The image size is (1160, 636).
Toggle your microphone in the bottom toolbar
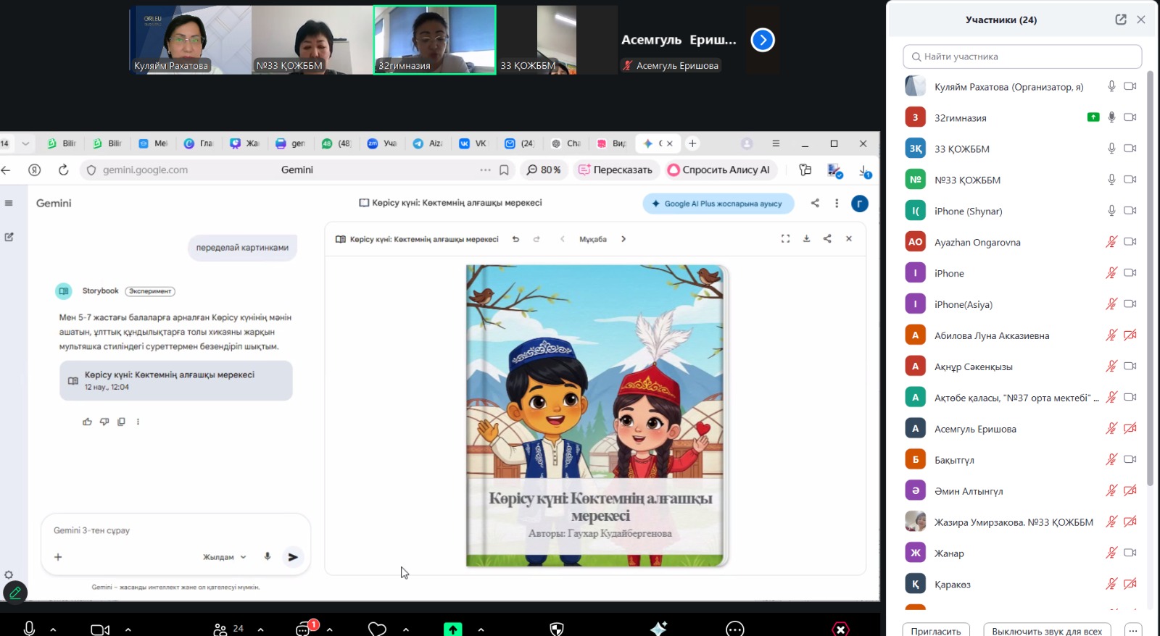coord(29,629)
